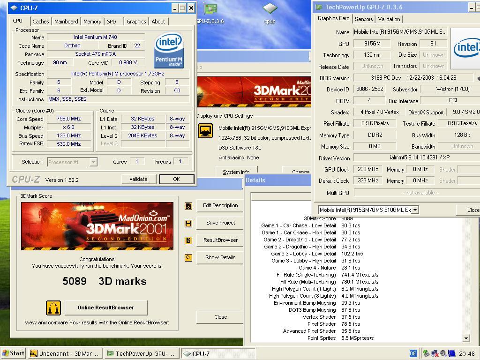Click the Save Project floppy disk icon
480x360 pixels.
pos(188,224)
